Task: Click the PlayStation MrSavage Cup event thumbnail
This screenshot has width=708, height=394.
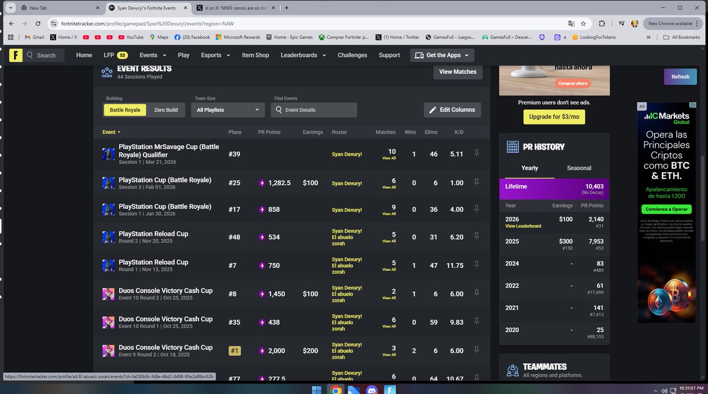Action: coord(108,154)
